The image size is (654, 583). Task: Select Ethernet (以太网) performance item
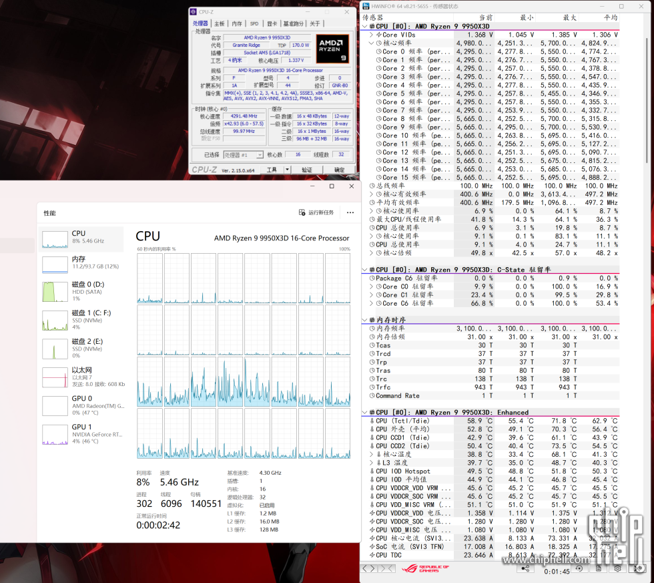click(81, 377)
